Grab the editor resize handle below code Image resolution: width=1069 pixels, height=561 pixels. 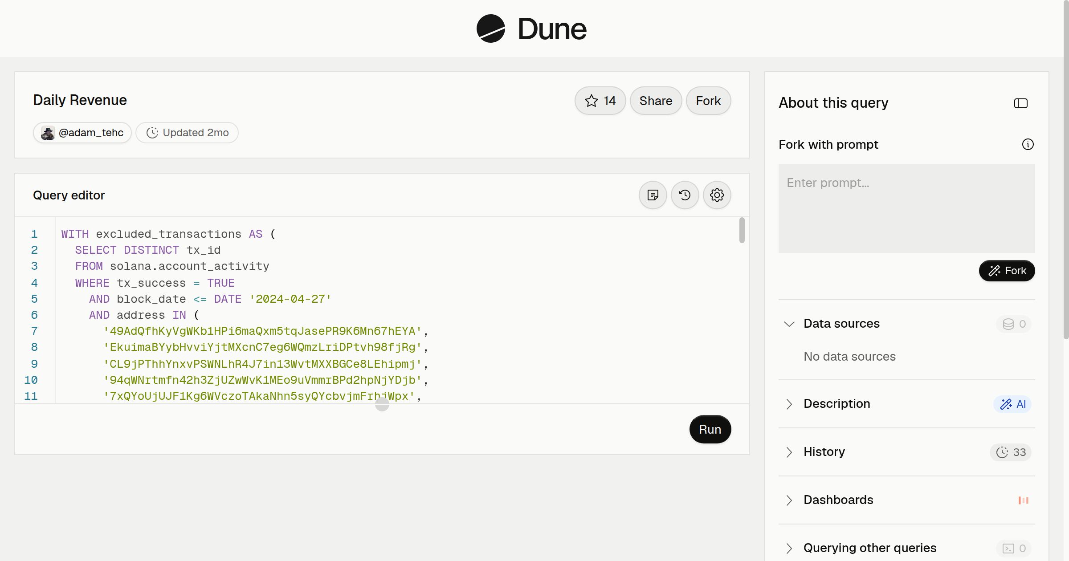(382, 404)
